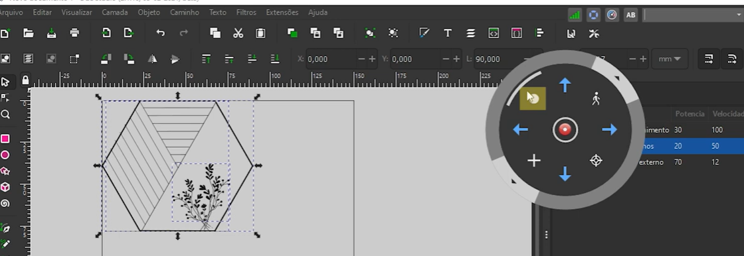Select the 3D Box tool

5,187
